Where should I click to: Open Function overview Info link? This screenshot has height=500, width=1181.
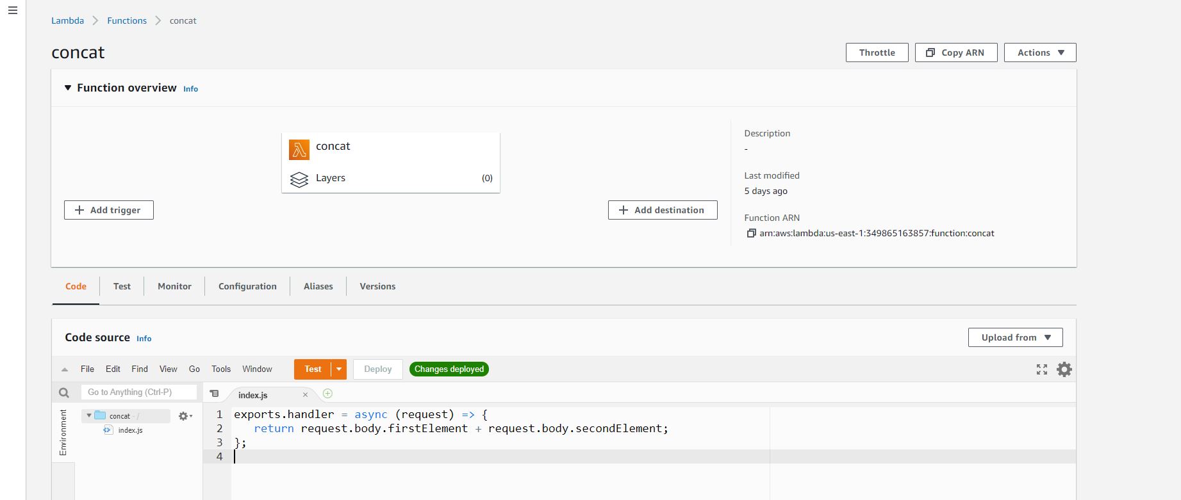[190, 89]
